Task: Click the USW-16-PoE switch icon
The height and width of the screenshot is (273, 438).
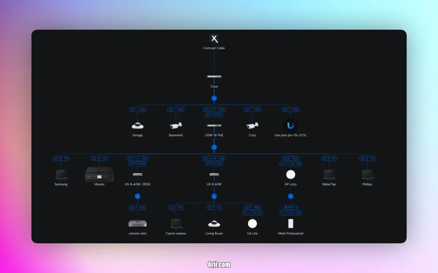Action: pos(214,125)
